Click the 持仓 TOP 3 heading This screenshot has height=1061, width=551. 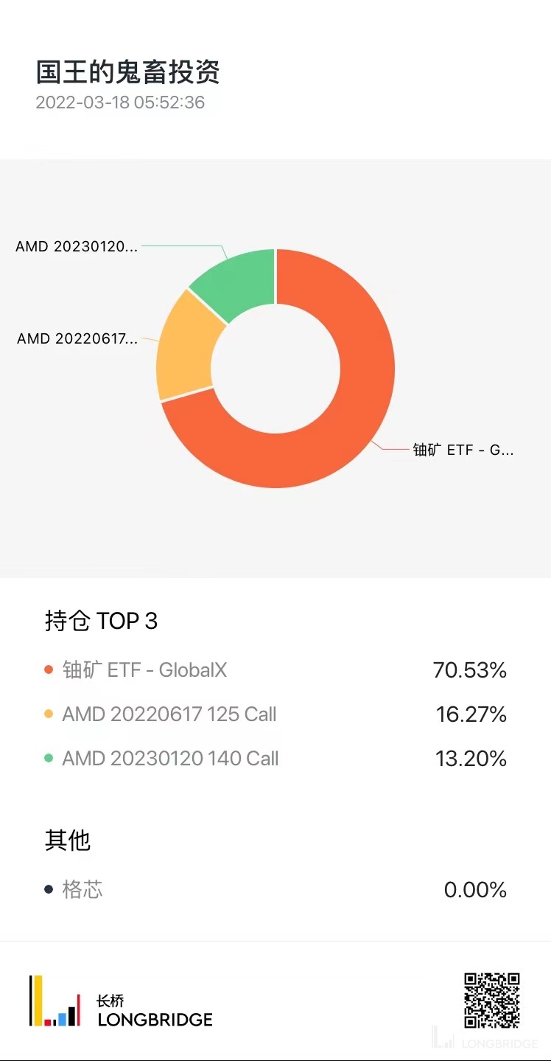tap(102, 622)
